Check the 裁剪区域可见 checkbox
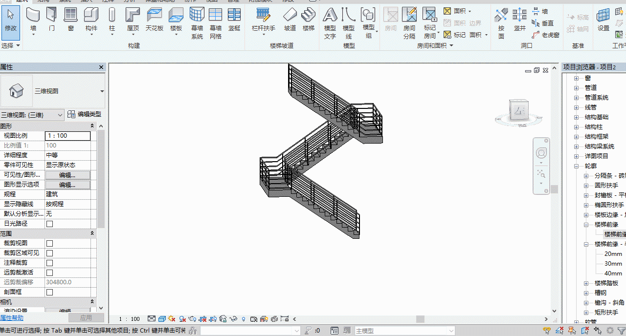The image size is (626, 336). tap(49, 253)
